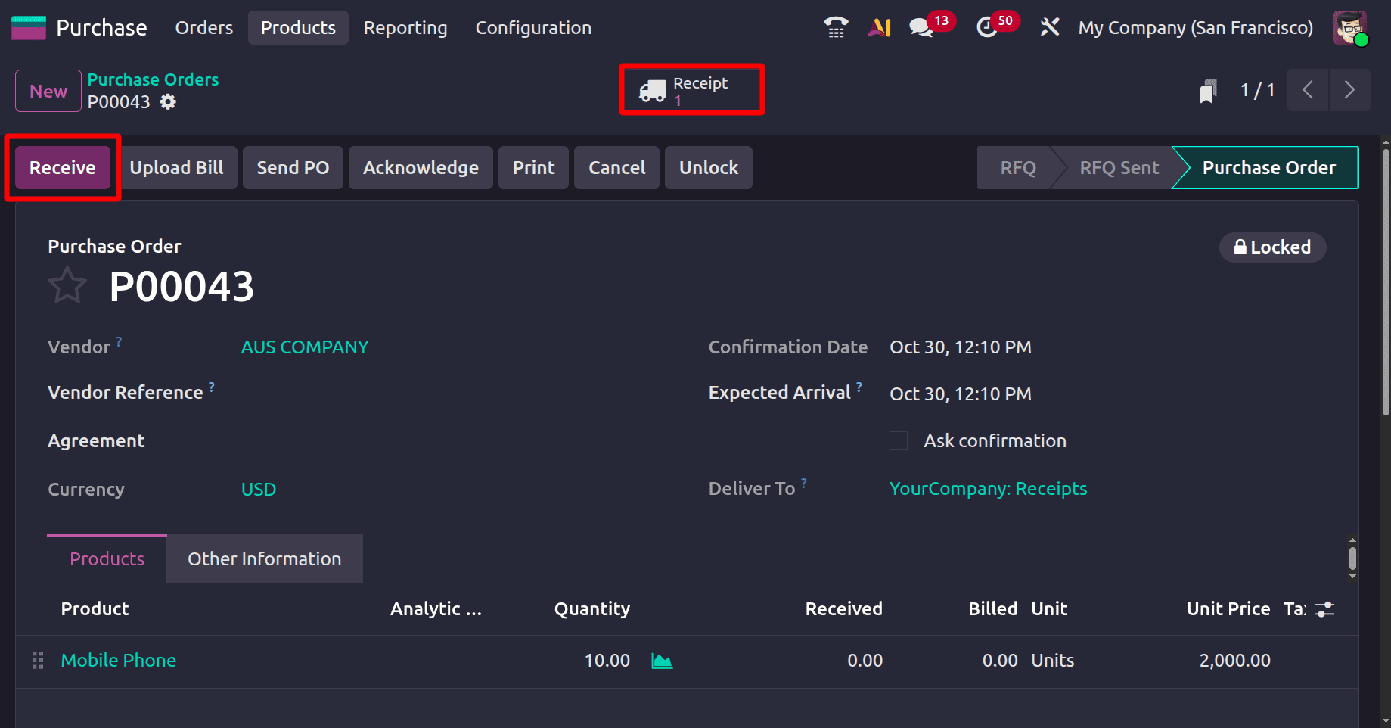Open the Reporting menu
Viewport: 1391px width, 728px height.
point(405,27)
